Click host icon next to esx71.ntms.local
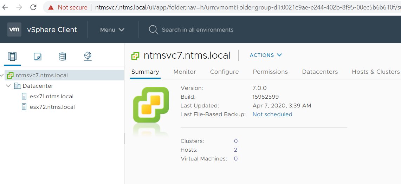 click(x=24, y=96)
